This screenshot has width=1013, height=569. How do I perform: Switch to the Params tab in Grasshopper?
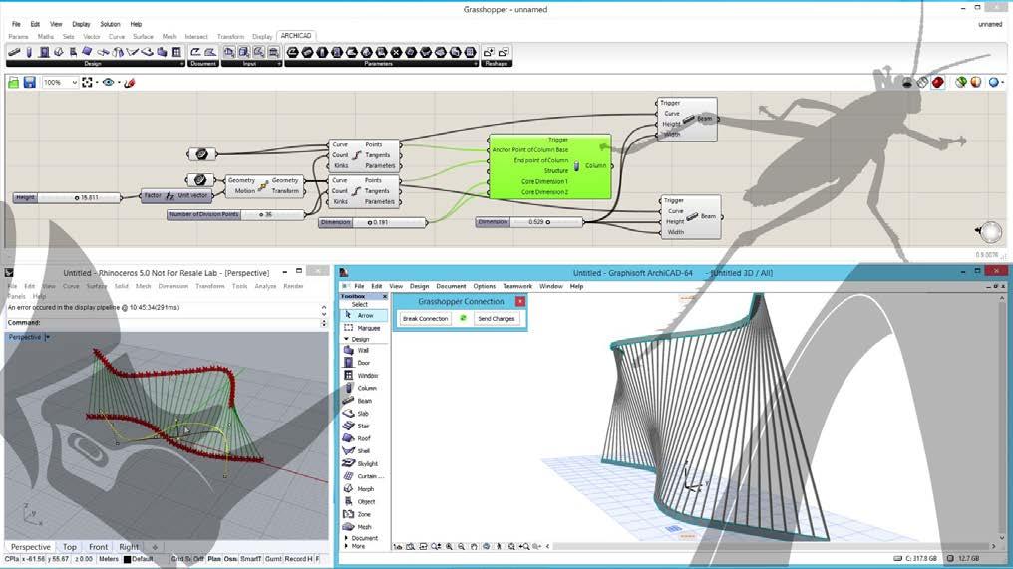point(18,37)
